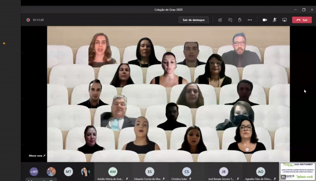
Task: Select the JB avatar of José Renato Sessino
Action: [224, 172]
